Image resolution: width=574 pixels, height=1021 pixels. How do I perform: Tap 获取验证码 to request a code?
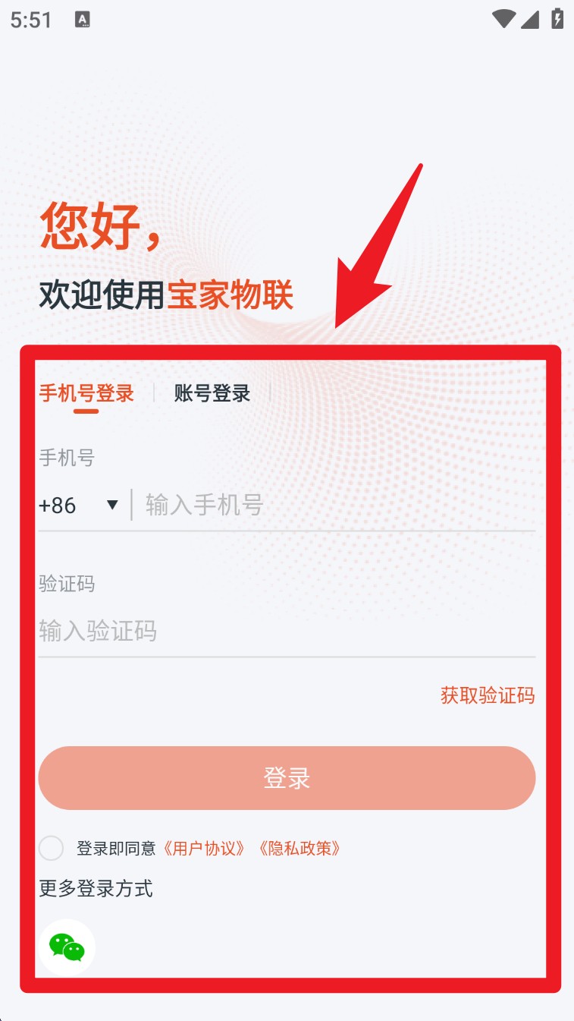coord(488,695)
